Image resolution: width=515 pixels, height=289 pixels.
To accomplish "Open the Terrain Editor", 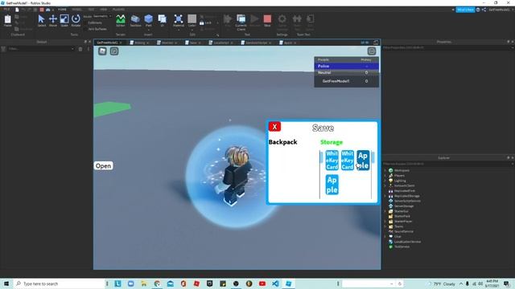I will click(x=121, y=21).
